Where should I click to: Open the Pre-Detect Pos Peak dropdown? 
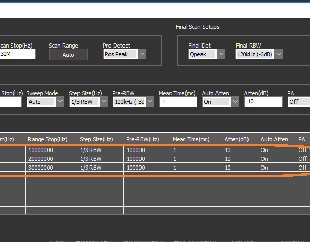pyautogui.click(x=142, y=54)
